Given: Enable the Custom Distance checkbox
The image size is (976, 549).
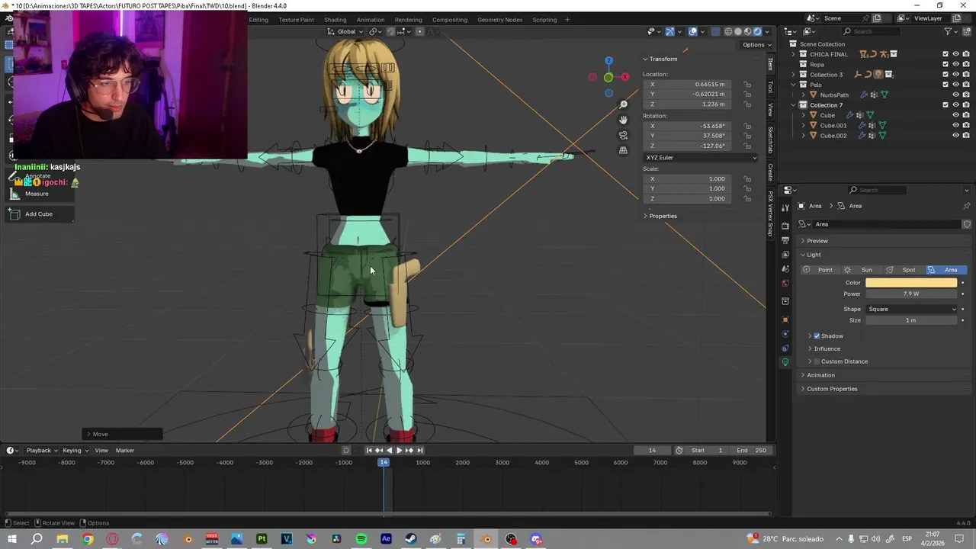Looking at the screenshot, I should coord(817,361).
